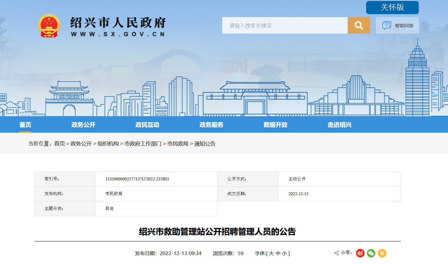Click the share icon next to 分享

click(336, 253)
